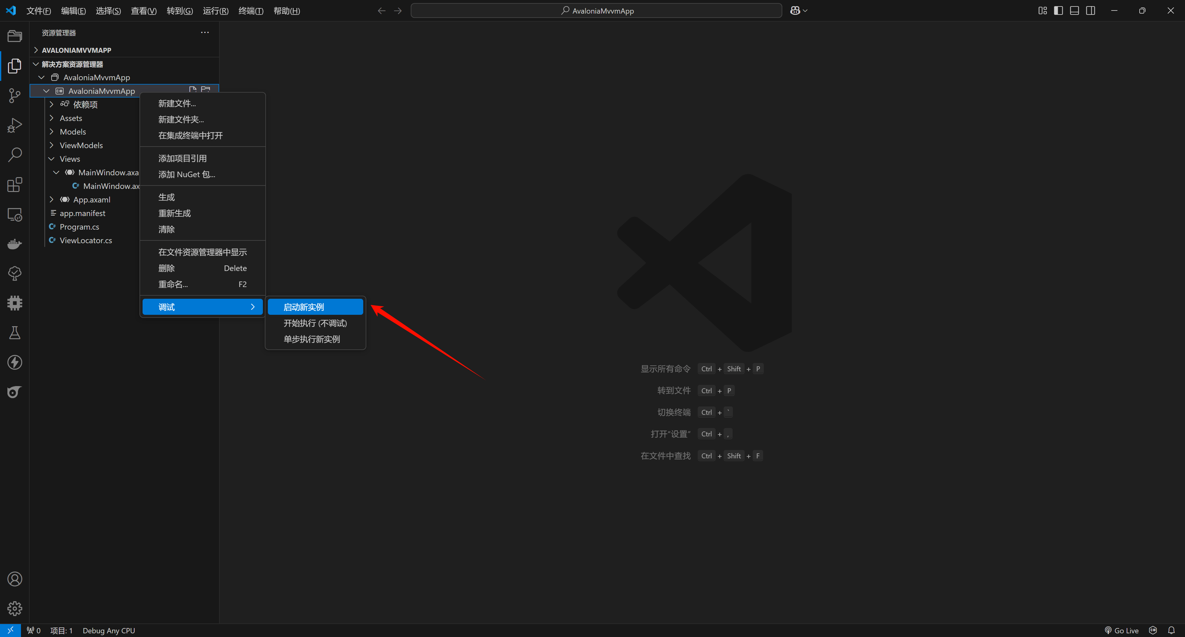The height and width of the screenshot is (637, 1185).
Task: Expand 依赖项 node
Action: [52, 104]
